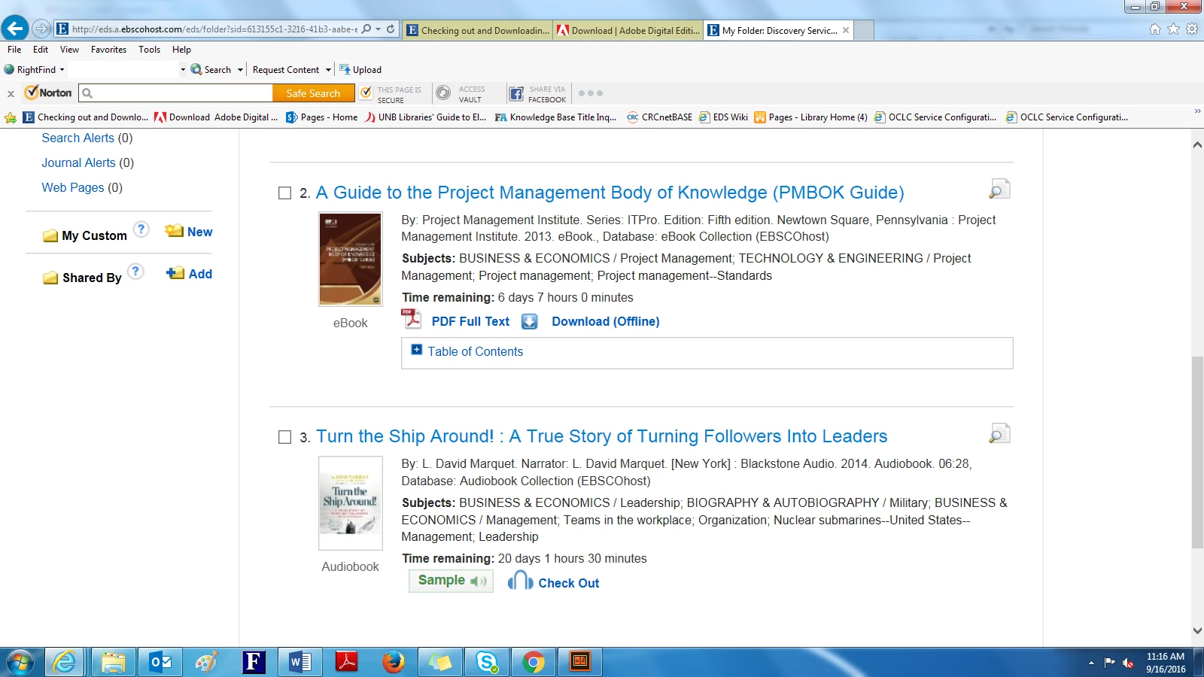Open help icon next to My Custom
The height and width of the screenshot is (677, 1204).
141,229
